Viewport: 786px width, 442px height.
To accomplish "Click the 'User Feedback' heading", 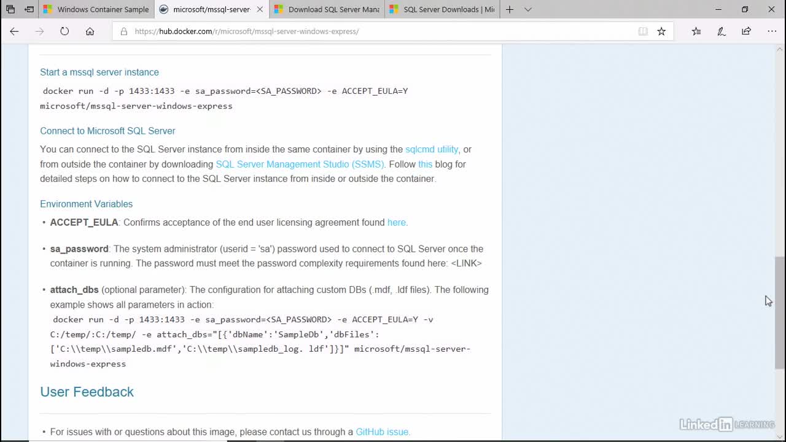I will click(87, 392).
